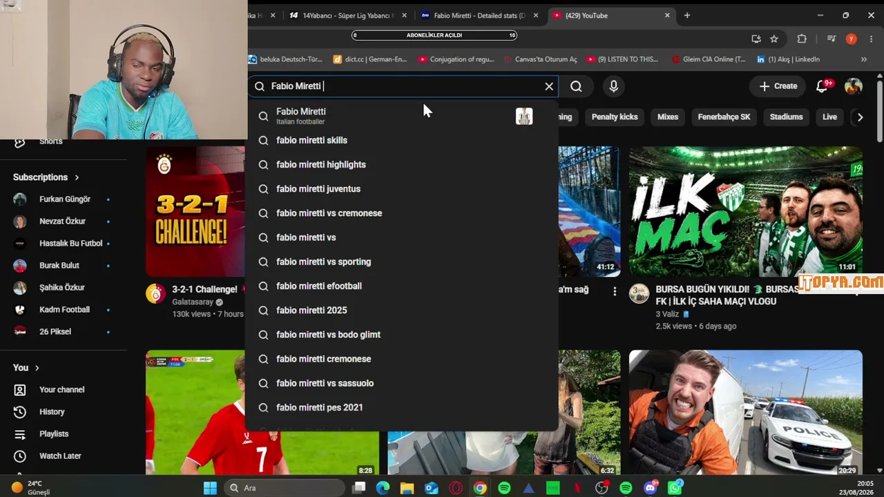The image size is (884, 497).
Task: Filter by Penalty kicks chip
Action: coord(615,117)
